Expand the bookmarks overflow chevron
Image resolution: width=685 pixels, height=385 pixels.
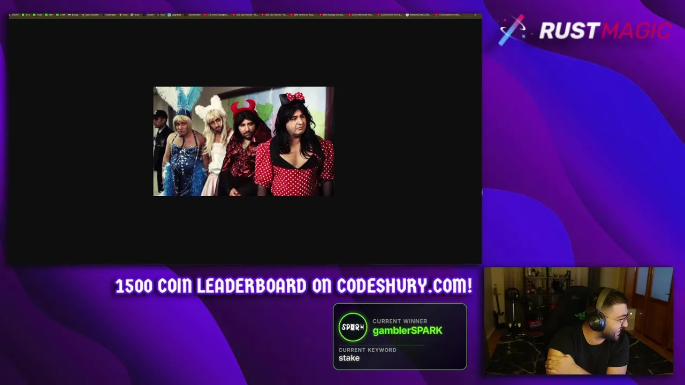[x=475, y=14]
